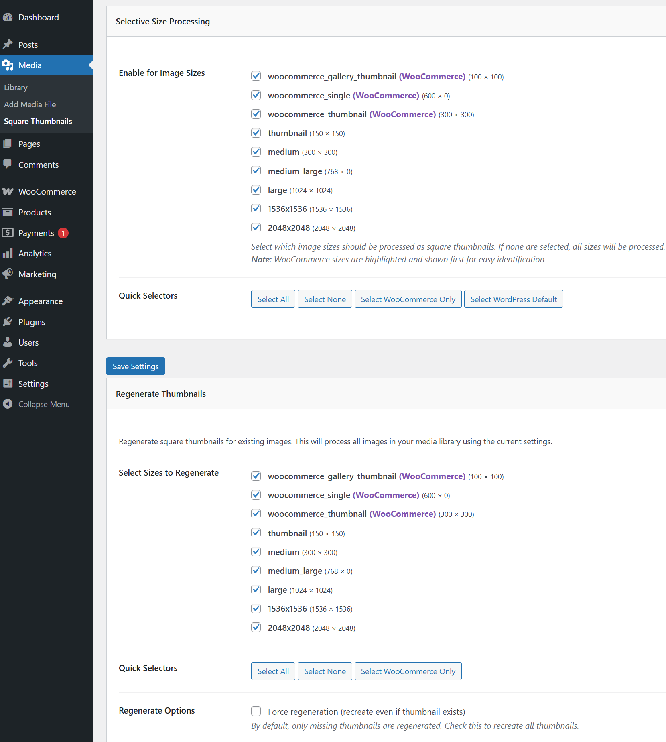Viewport: 666px width, 742px height.
Task: Click the Collapse Menu arrow icon
Action: 8,404
